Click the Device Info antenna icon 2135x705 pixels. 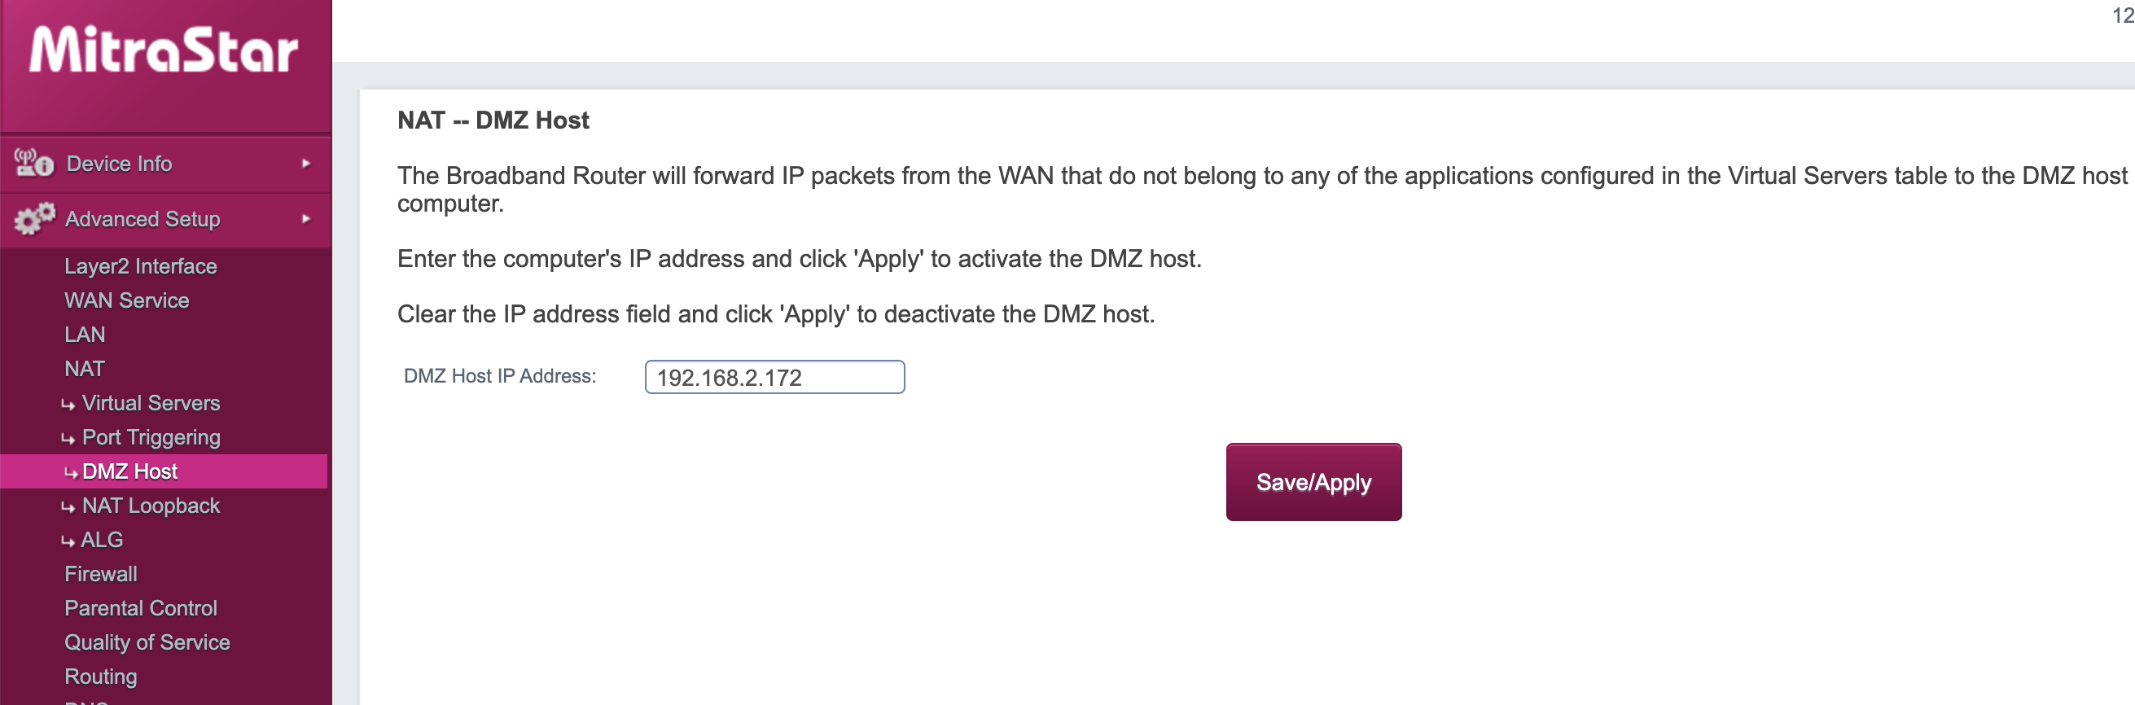coord(34,163)
